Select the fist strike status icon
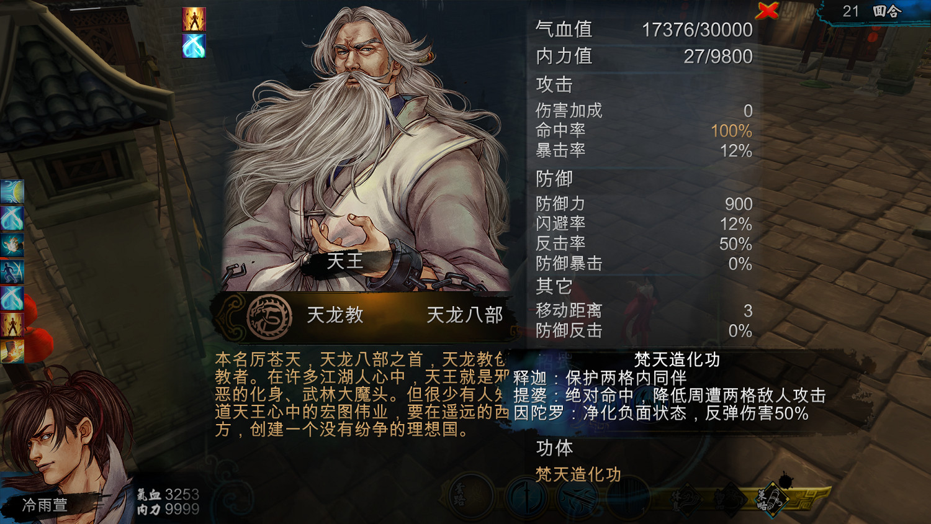The height and width of the screenshot is (524, 931). point(12,245)
